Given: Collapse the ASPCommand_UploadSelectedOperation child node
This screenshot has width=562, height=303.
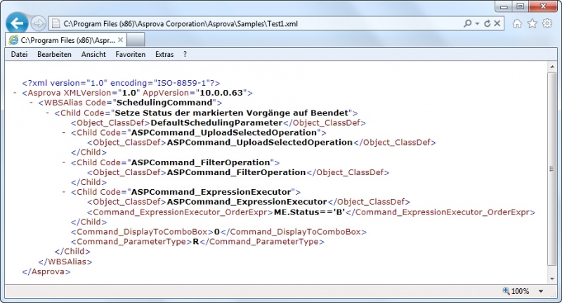Looking at the screenshot, I should [x=64, y=132].
